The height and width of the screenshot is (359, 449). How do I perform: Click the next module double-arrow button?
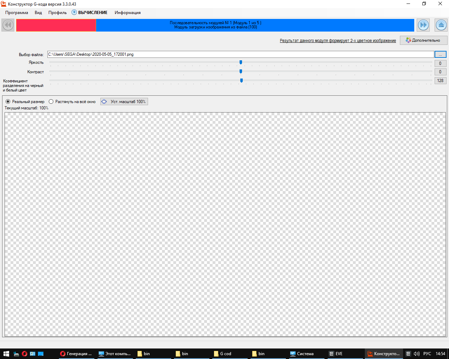tap(423, 25)
